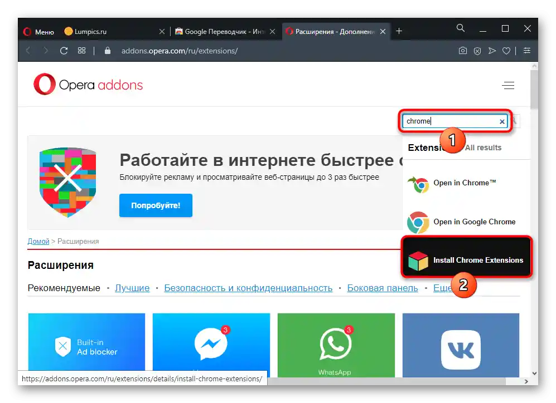Close the Google Переводчик tab

pyautogui.click(x=272, y=32)
